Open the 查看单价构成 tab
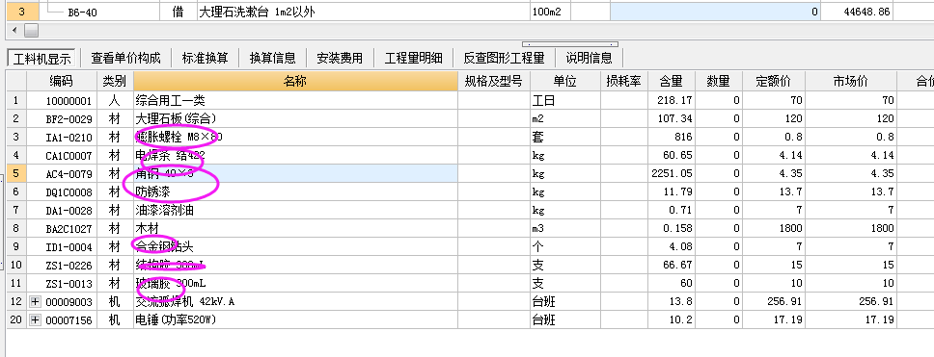Viewport: 934px width, 357px height. click(125, 58)
